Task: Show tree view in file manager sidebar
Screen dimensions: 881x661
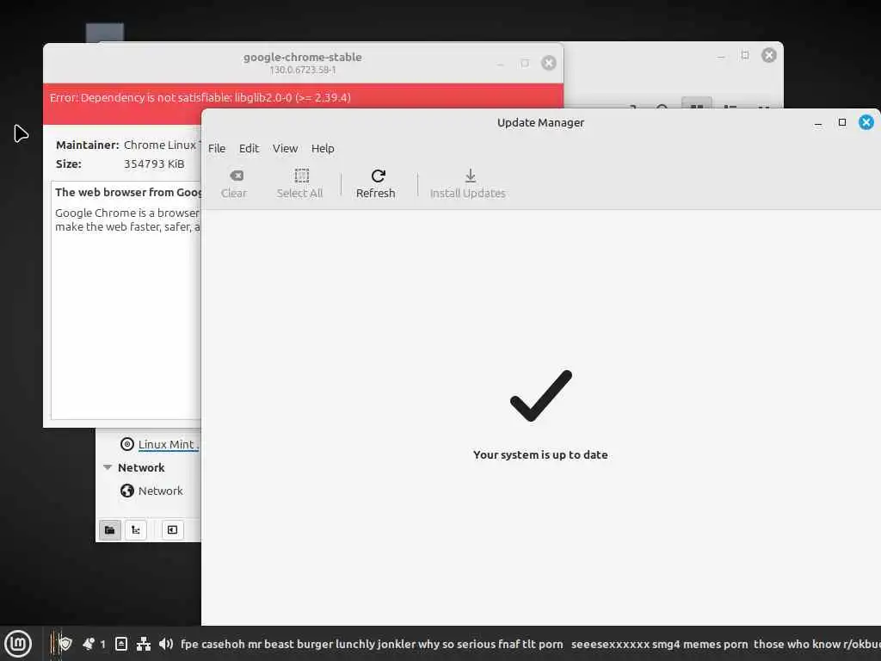Action: (135, 530)
